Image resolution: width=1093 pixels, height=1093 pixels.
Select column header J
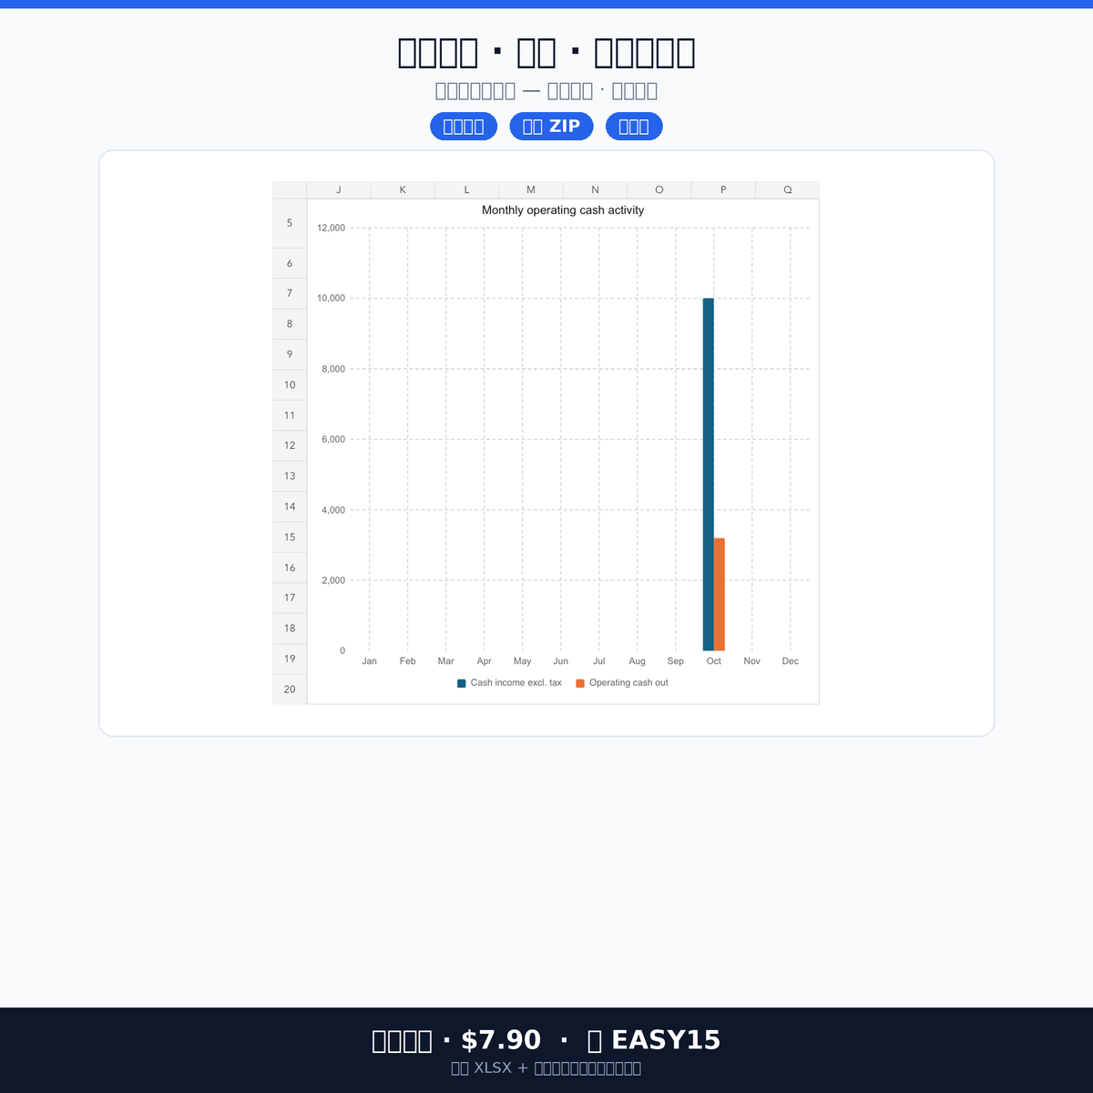click(339, 189)
